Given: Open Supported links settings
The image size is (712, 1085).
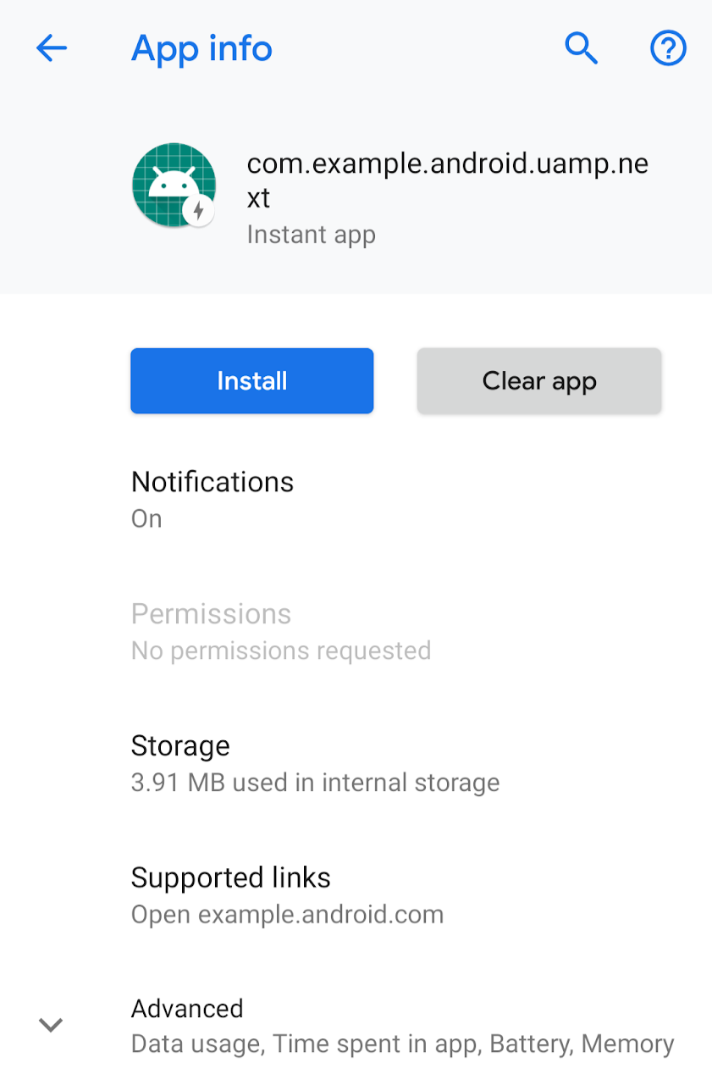Looking at the screenshot, I should [x=356, y=895].
